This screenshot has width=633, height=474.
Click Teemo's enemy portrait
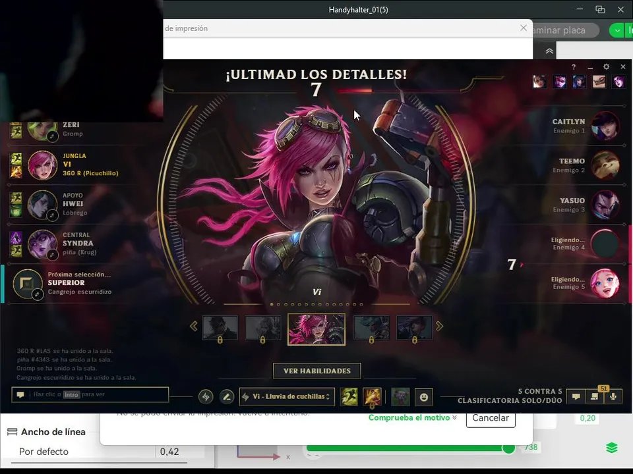(605, 165)
